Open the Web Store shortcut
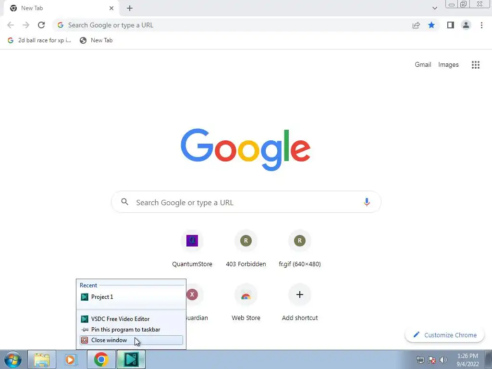 246,303
